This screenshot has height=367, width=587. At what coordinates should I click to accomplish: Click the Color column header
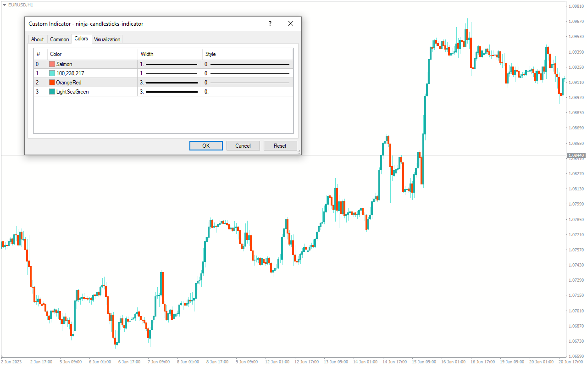pyautogui.click(x=92, y=54)
